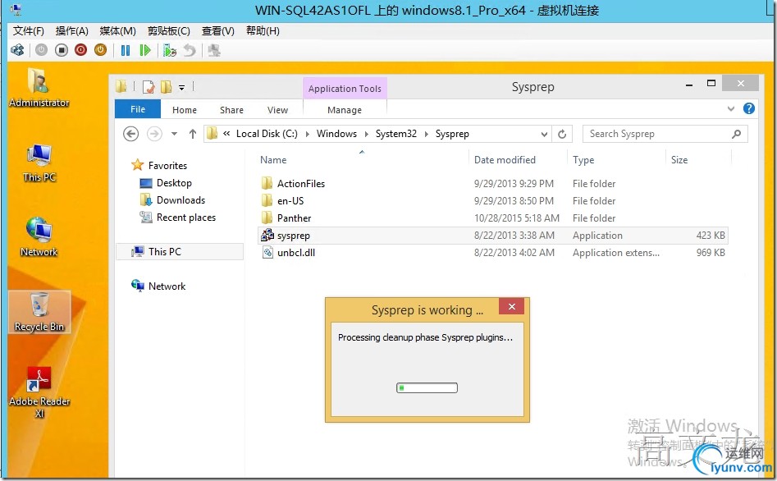Image resolution: width=777 pixels, height=481 pixels.
Task: Click System32 in the address breadcrumb
Action: [x=396, y=134]
